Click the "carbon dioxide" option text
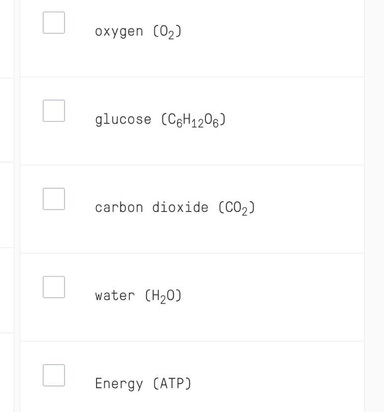Viewport: 384px width, 412px height. click(151, 207)
